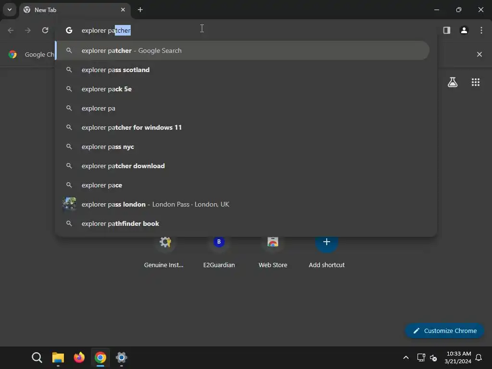Reload the current page

coord(45,30)
